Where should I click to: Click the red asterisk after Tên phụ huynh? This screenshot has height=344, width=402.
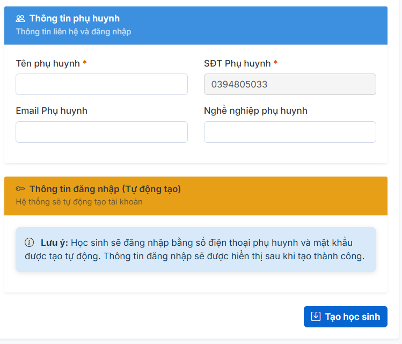coord(85,64)
